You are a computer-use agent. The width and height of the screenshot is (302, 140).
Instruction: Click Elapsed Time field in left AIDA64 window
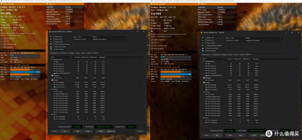[x=131, y=127]
